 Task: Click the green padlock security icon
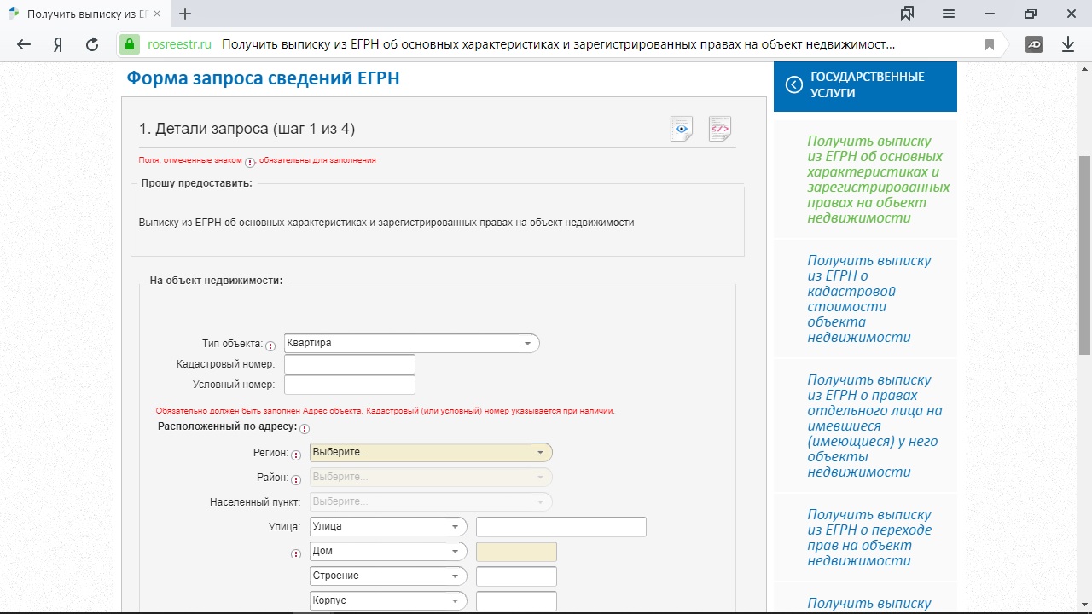[129, 44]
